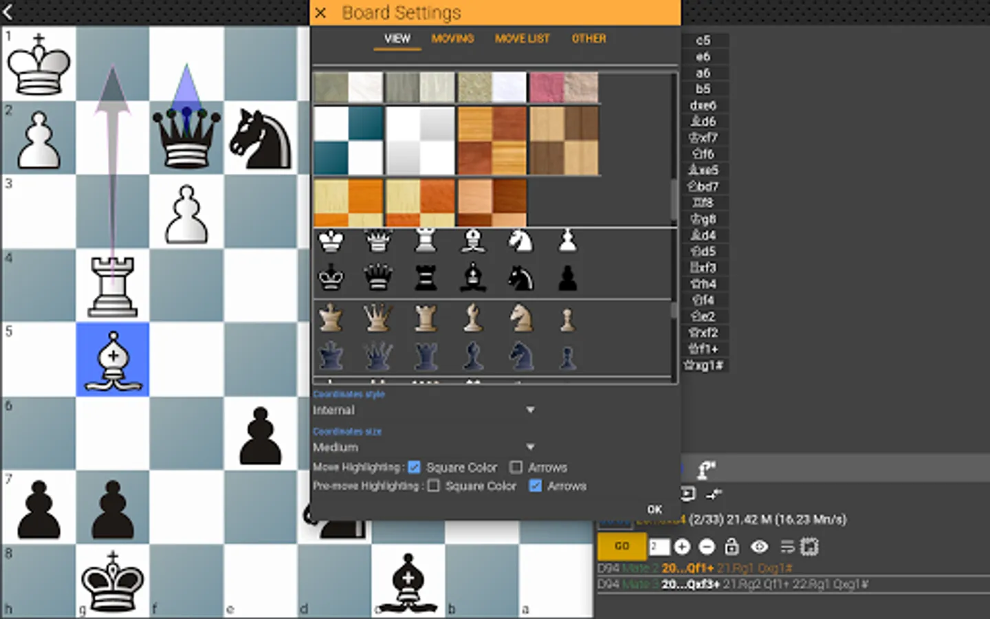Add an analysis line with the plus icon
The height and width of the screenshot is (619, 990).
tap(682, 547)
